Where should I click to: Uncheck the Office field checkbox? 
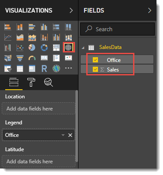[x=95, y=60]
